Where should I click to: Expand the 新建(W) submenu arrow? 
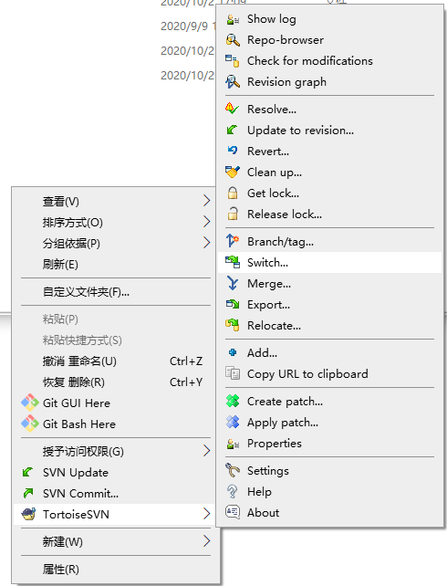point(206,541)
